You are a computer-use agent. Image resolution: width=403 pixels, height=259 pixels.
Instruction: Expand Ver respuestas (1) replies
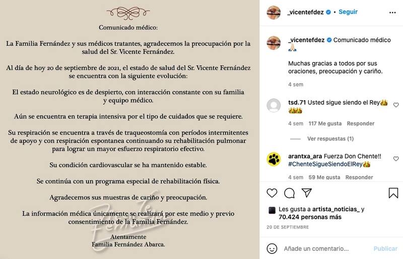click(330, 139)
